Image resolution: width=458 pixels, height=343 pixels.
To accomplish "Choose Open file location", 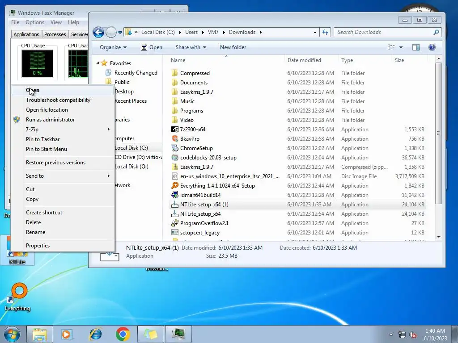I will click(x=63, y=110).
